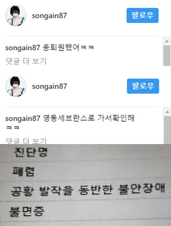Open profile picture above the 응퇴원했어 comment
Image resolution: width=171 pixels, height=226 pixels.
[16, 15]
